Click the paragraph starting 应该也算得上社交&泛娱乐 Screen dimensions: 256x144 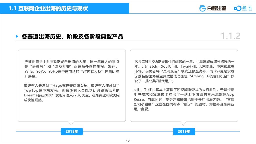click(72, 69)
